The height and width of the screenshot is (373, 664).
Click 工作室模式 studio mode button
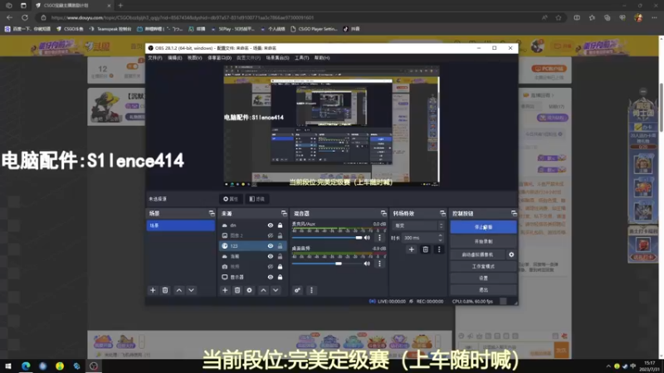[483, 266]
